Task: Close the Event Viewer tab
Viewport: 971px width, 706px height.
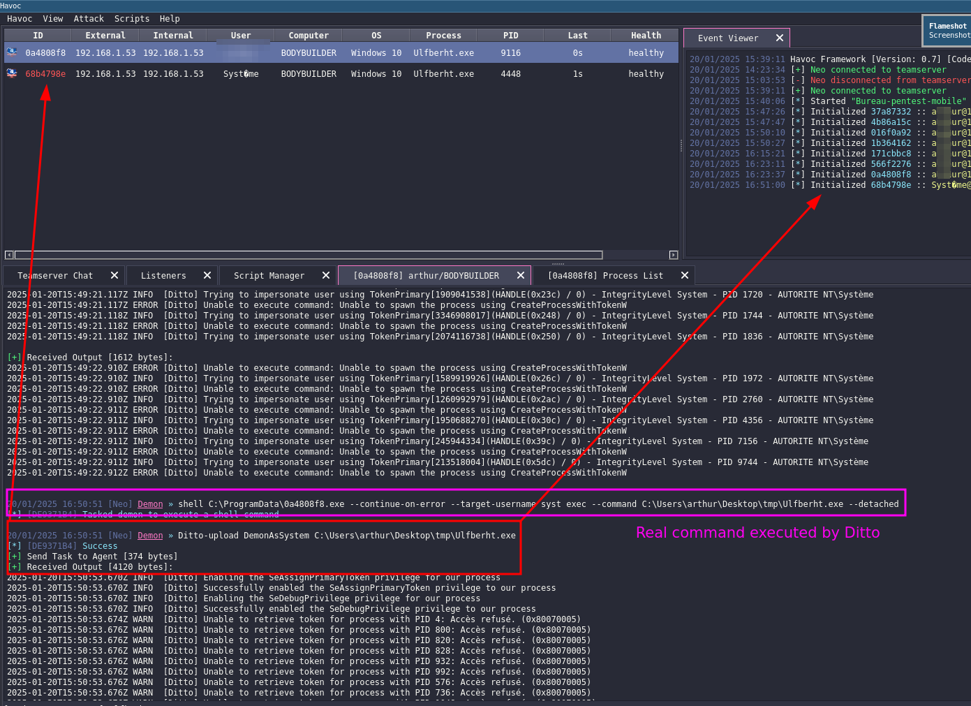Action: (x=780, y=38)
